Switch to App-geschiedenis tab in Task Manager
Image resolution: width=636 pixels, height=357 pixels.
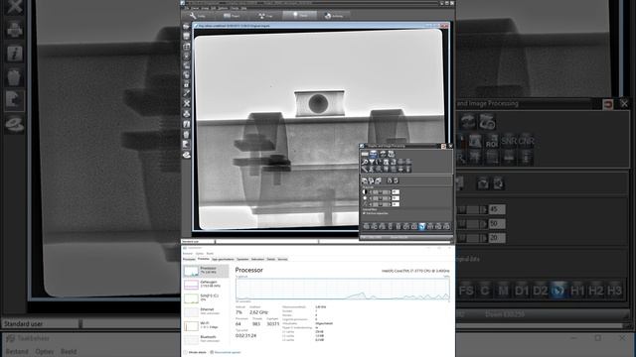click(x=223, y=259)
